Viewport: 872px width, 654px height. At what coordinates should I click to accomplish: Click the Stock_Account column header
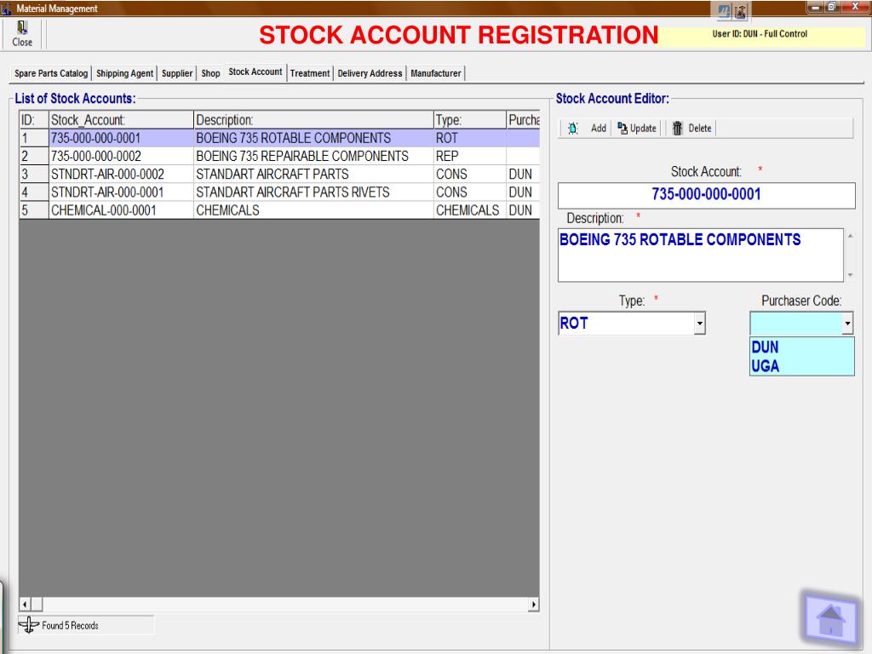tap(121, 120)
